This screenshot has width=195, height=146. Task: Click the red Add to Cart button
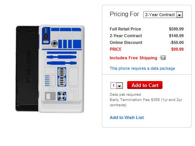pos(145,85)
